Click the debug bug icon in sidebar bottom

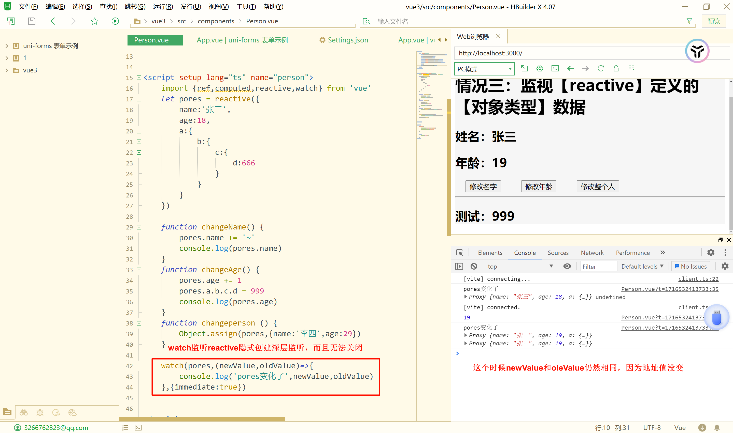(x=40, y=412)
